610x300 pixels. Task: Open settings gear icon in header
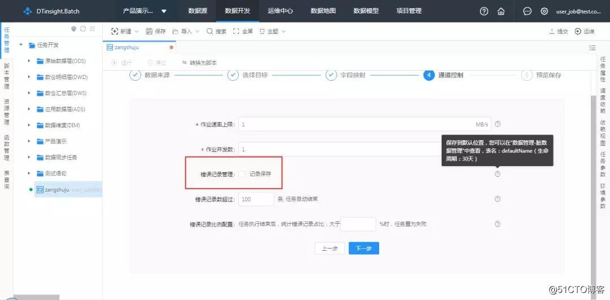[544, 11]
